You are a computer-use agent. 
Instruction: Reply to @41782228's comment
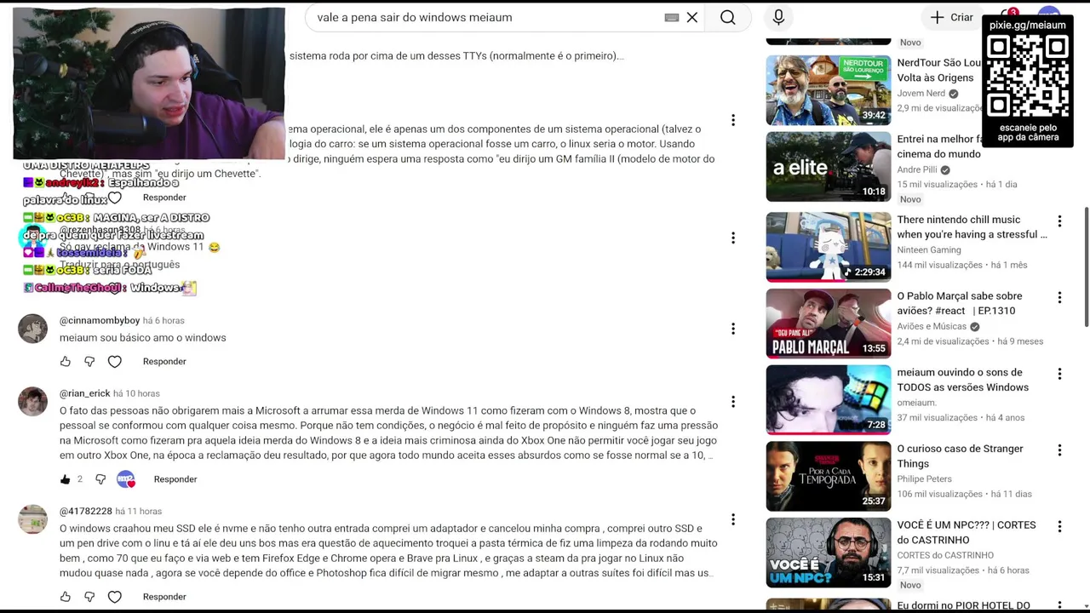164,597
